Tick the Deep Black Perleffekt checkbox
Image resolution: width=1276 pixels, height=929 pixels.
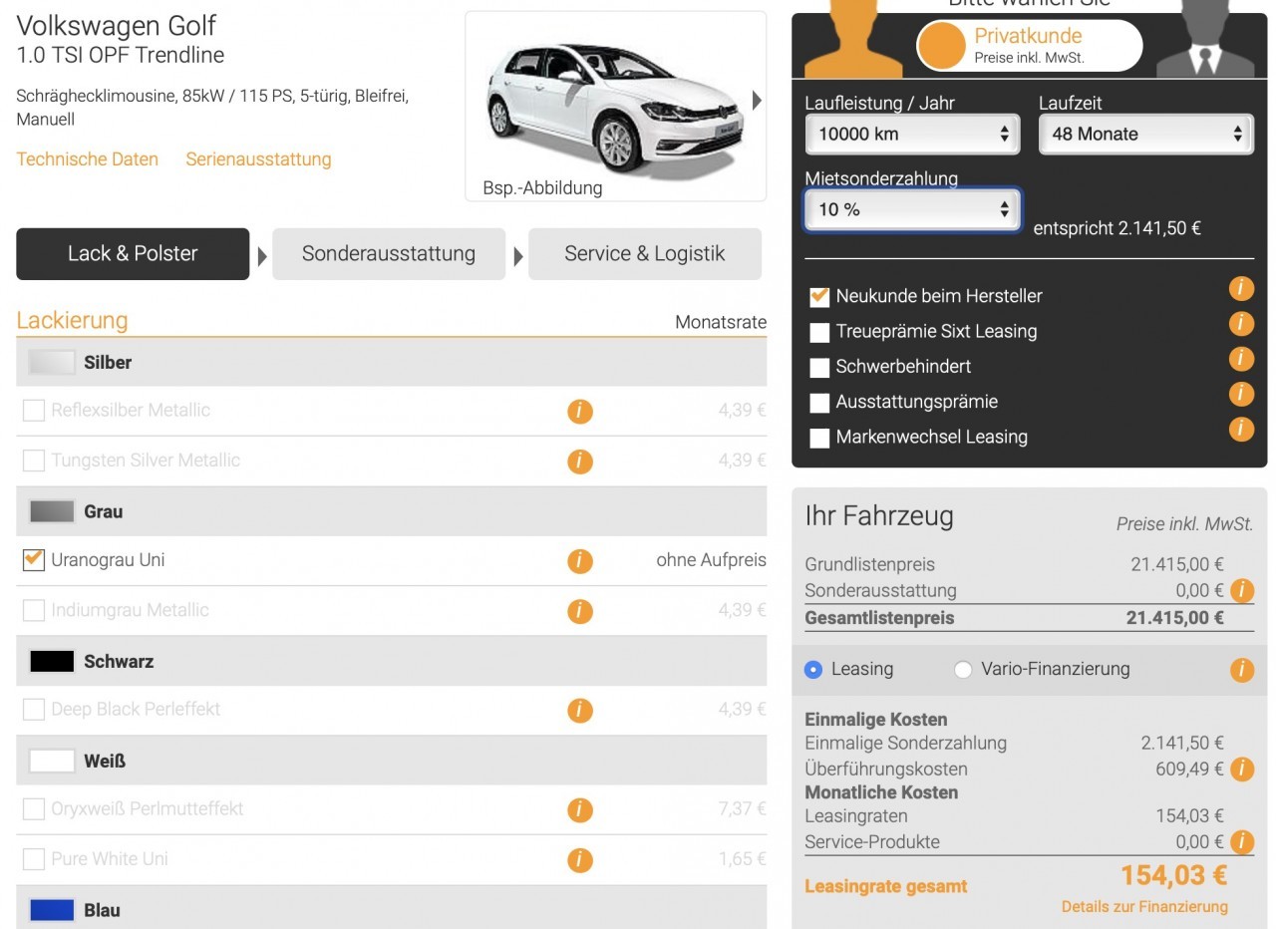34,710
